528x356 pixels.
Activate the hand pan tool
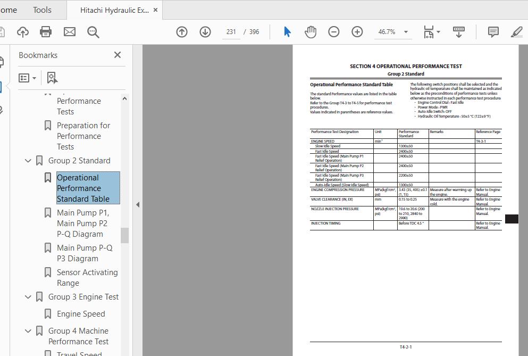point(311,32)
